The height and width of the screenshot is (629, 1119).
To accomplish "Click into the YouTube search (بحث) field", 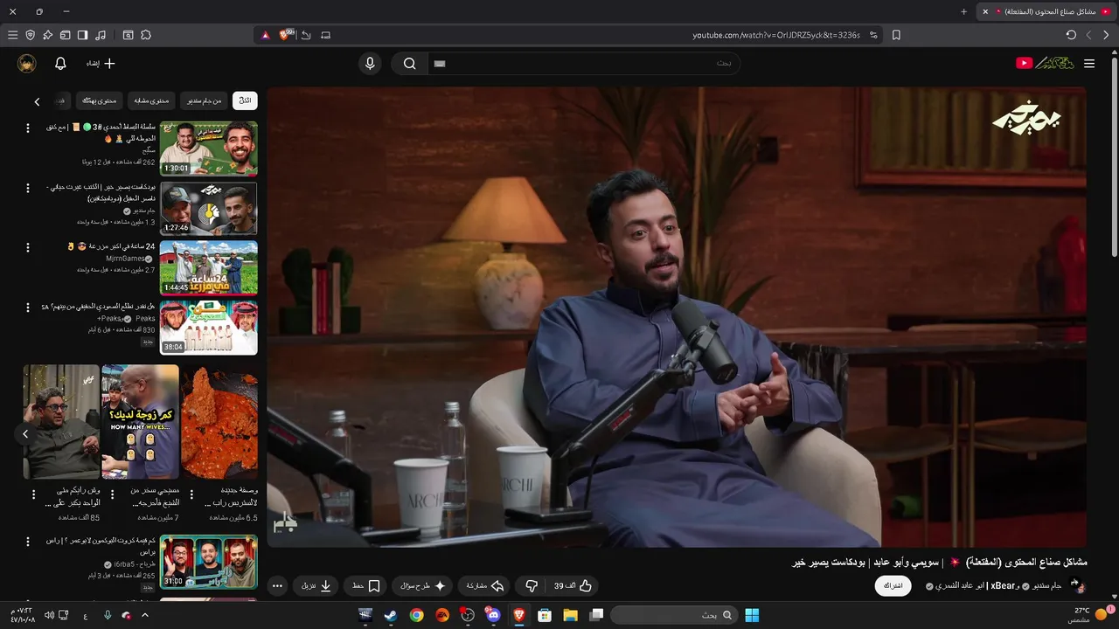I will [584, 63].
